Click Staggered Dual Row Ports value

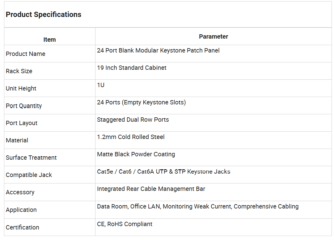[x=133, y=120]
